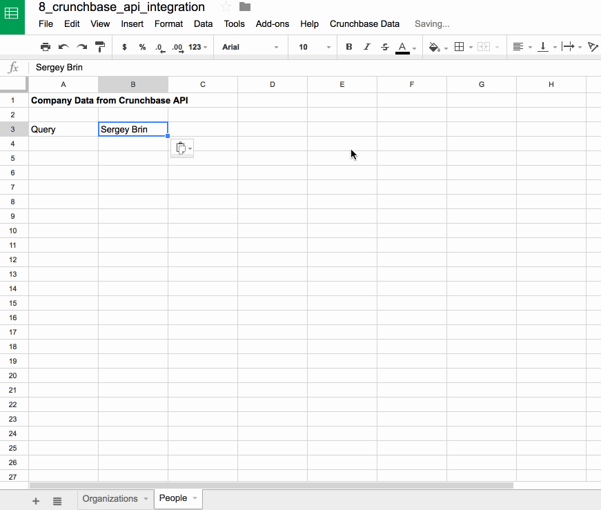The image size is (601, 510).
Task: Open the Insert menu
Action: pyautogui.click(x=132, y=23)
